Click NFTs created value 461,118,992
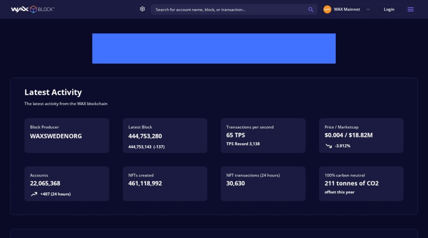428x238 pixels. point(145,183)
